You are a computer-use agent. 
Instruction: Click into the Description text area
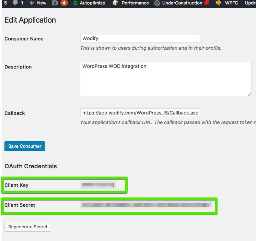point(166,79)
